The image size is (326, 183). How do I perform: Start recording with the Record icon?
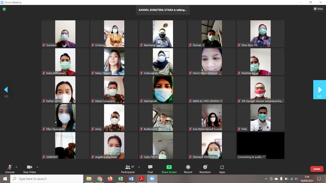tap(188, 167)
